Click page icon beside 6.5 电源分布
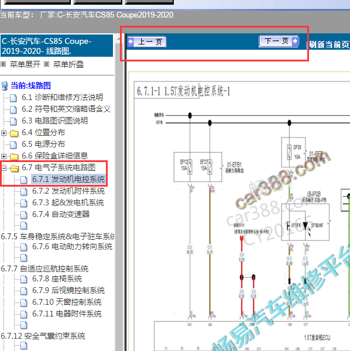 pos(13,144)
